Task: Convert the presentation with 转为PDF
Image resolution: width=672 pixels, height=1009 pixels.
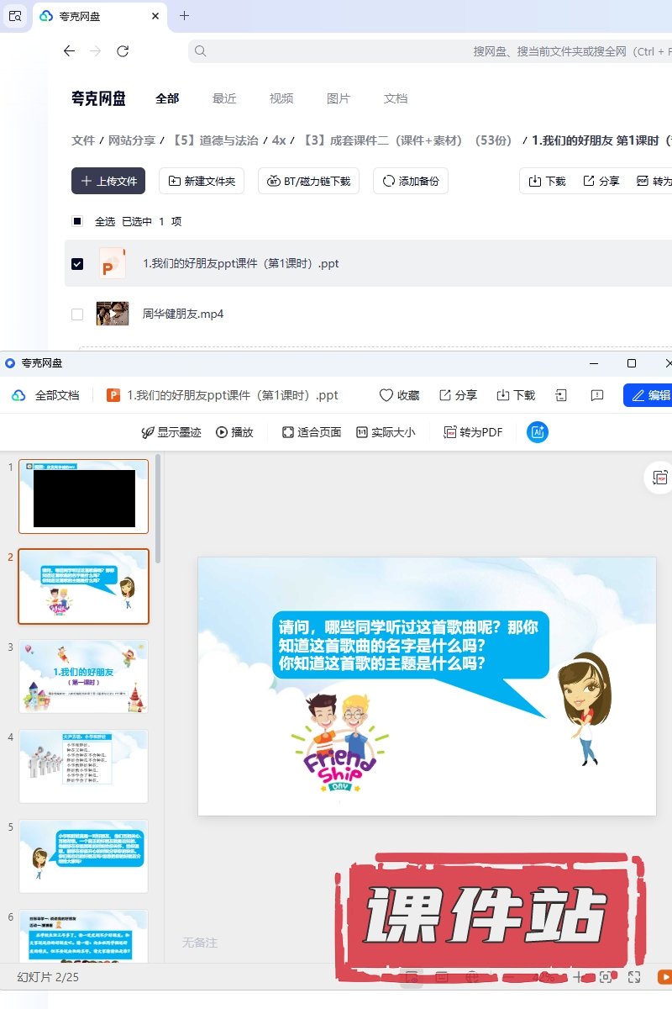Action: click(x=473, y=432)
